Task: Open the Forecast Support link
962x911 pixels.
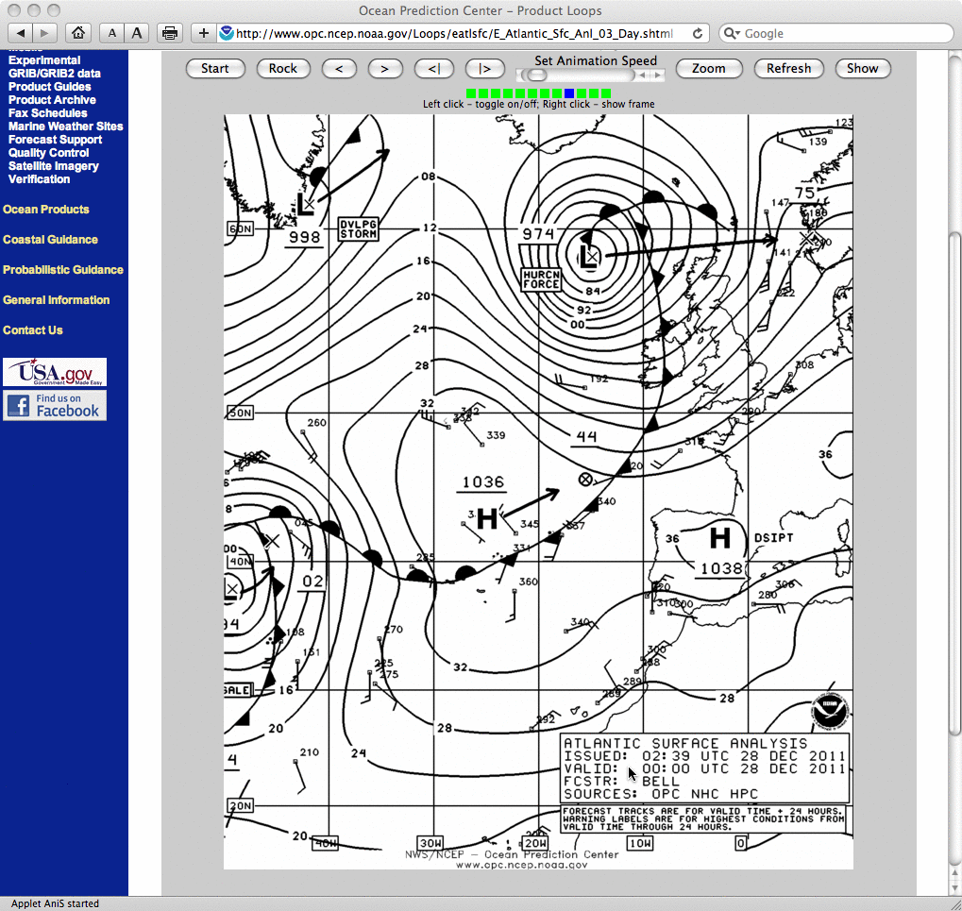Action: (x=55, y=140)
